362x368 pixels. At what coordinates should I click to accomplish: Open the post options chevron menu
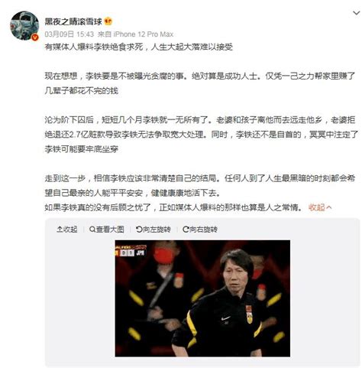pos(356,13)
